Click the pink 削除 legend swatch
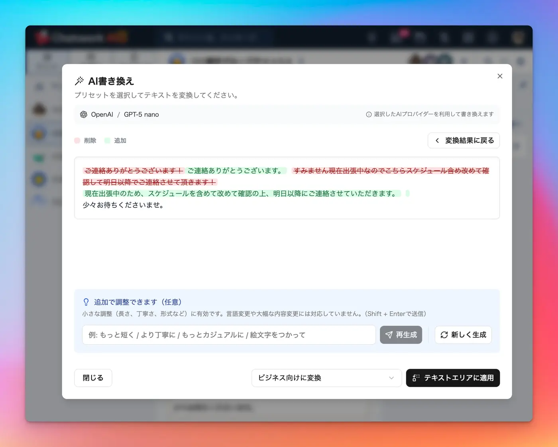Image resolution: width=558 pixels, height=447 pixels. point(77,141)
